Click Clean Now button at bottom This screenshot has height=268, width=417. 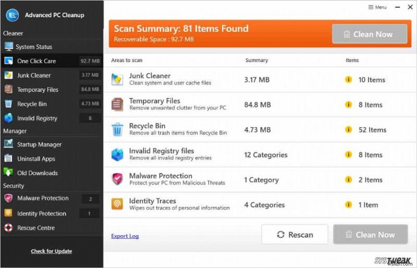(371, 235)
